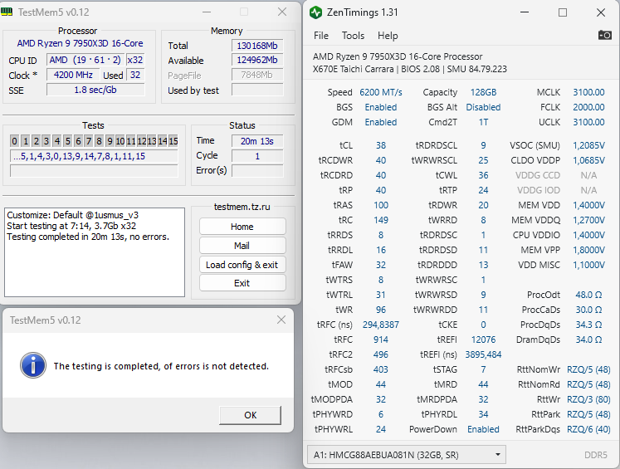Click the ZenTimings app logo icon
Screen dimensions: 620x469
[315, 12]
